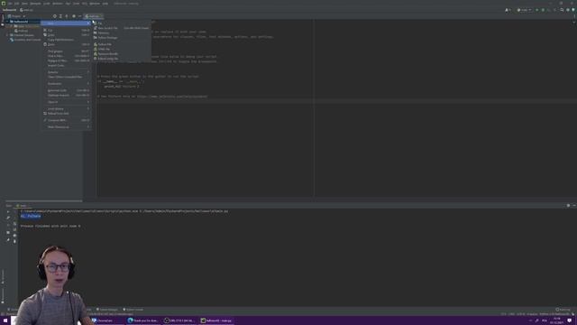Select Find in Files in the context menu

click(x=66, y=56)
